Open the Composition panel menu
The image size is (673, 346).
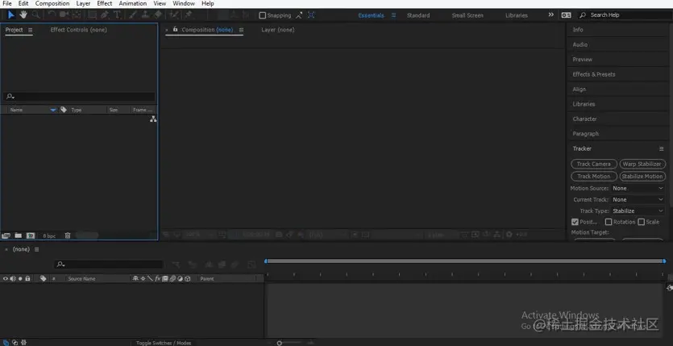pyautogui.click(x=241, y=30)
